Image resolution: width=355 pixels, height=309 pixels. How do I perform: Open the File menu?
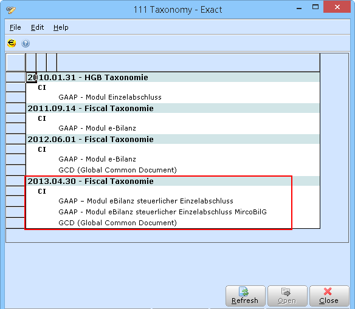(x=15, y=27)
